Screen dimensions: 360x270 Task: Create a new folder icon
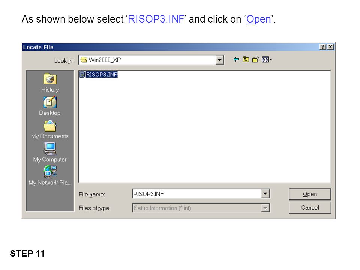[255, 60]
